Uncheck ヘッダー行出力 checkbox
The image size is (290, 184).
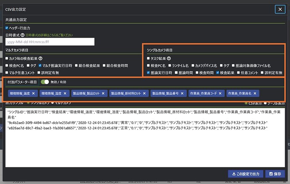pyautogui.click(x=7, y=28)
